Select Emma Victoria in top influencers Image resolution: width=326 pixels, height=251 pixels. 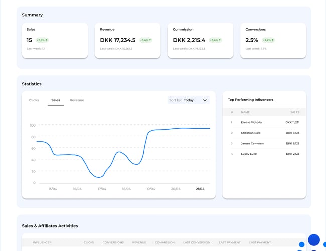pos(251,122)
